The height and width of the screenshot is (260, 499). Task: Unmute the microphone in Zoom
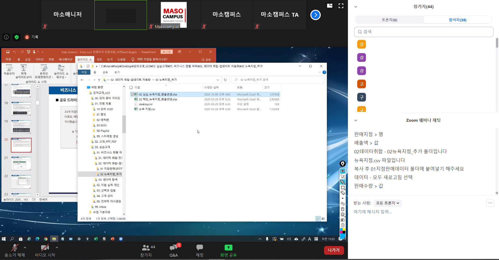point(15,248)
